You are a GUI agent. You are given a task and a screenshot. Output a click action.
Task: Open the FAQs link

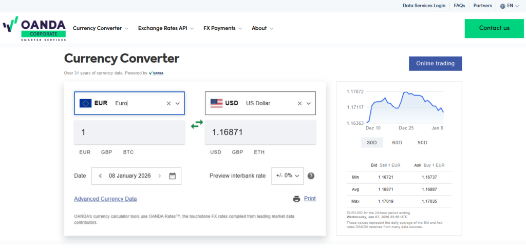point(459,6)
